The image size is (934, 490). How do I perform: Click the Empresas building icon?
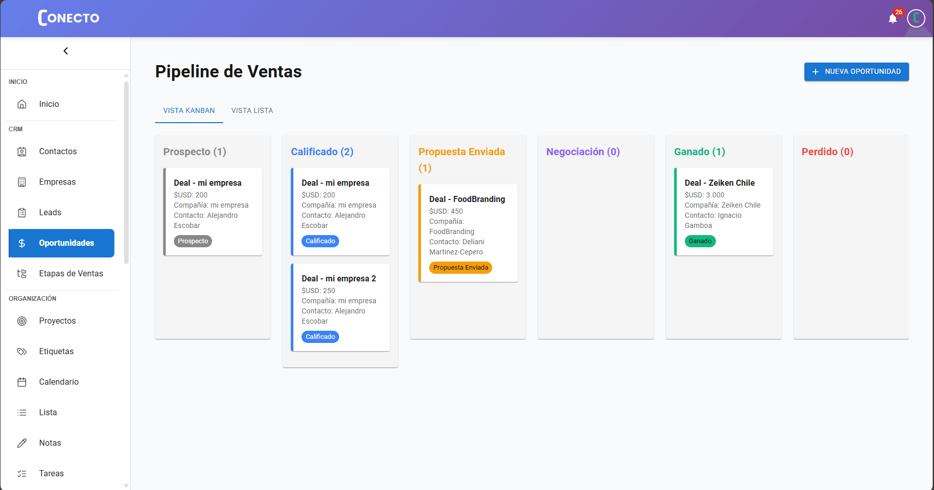[22, 182]
